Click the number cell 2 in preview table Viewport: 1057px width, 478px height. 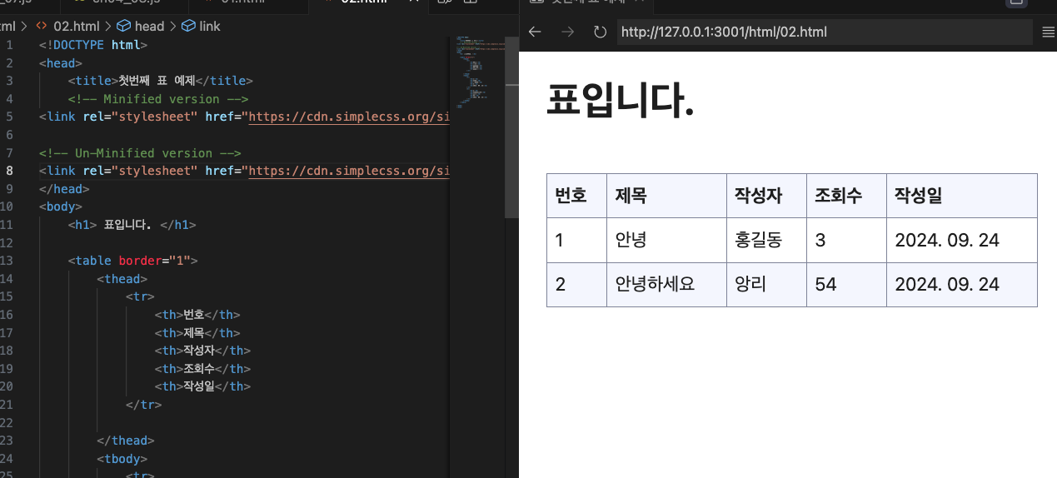tap(576, 284)
